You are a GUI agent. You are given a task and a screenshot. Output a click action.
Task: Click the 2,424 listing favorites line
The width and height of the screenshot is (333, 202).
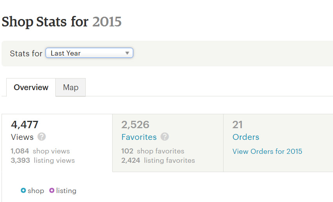pos(158,160)
